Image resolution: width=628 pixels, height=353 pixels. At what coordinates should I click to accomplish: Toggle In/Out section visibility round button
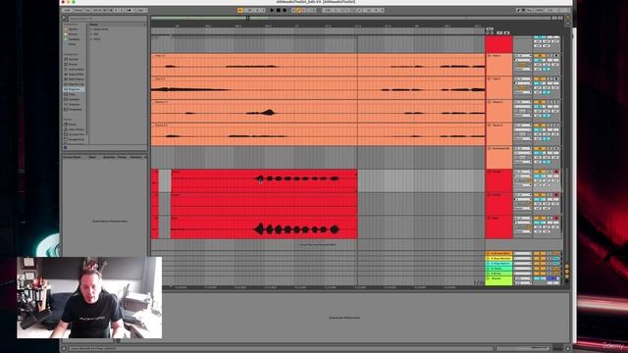(x=567, y=266)
